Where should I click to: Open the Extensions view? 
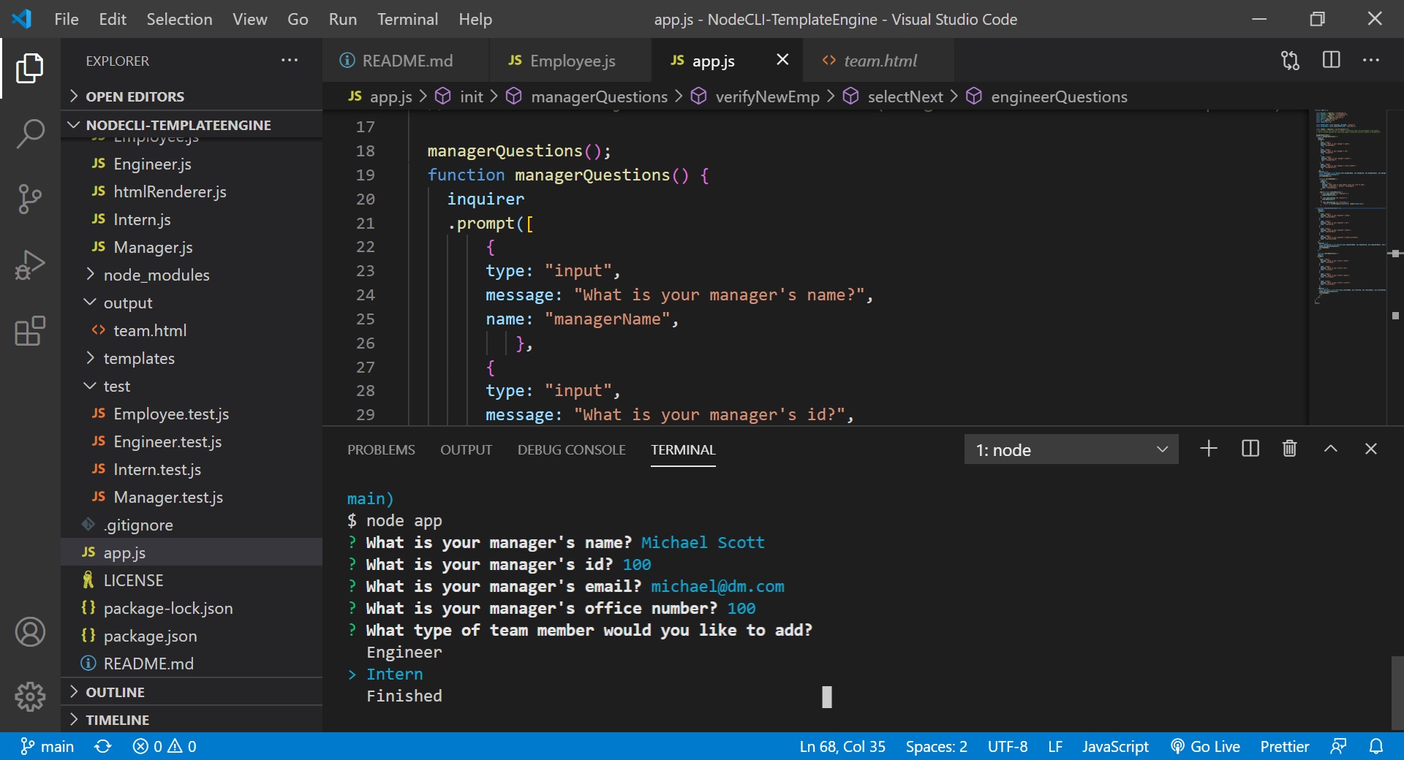pyautogui.click(x=29, y=331)
